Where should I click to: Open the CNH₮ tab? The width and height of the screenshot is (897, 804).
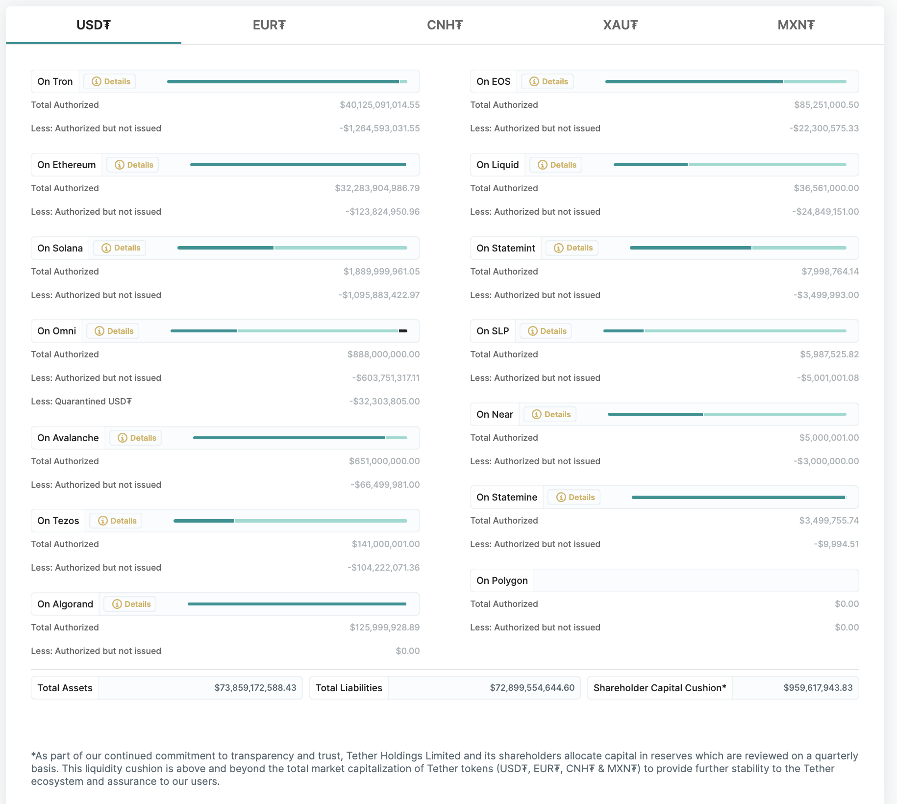(x=445, y=25)
